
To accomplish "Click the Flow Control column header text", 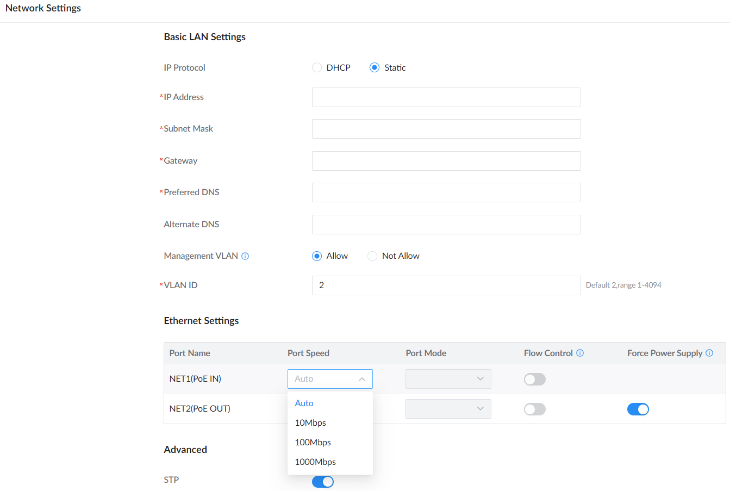I will [x=548, y=353].
